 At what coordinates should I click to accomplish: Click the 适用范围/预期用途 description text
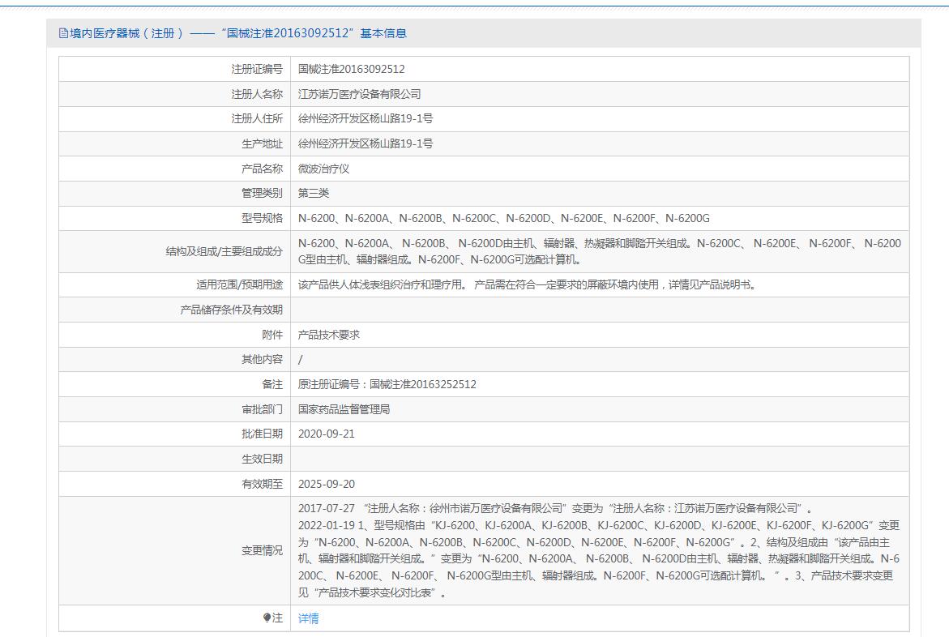pyautogui.click(x=527, y=285)
